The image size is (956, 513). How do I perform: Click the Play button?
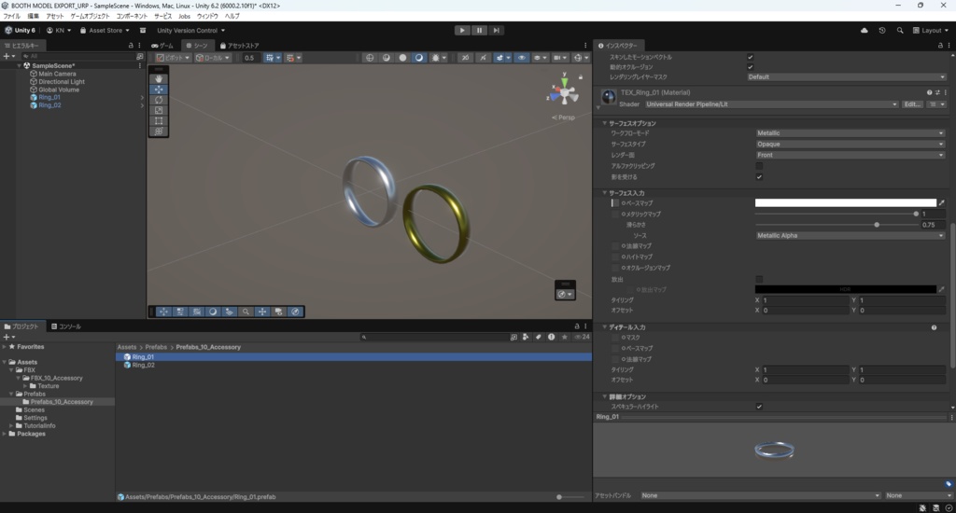(462, 30)
